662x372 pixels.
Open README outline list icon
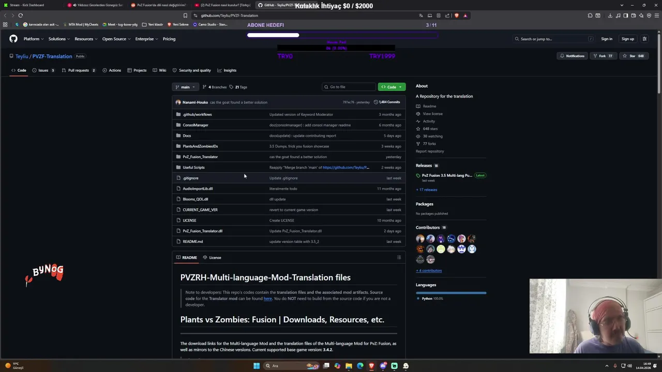tap(399, 257)
